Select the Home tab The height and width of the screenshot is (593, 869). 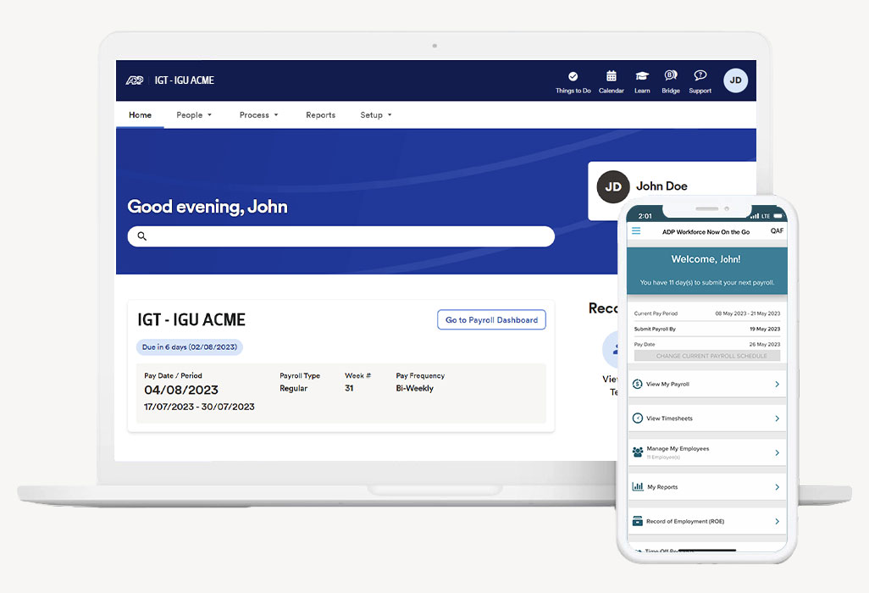141,115
